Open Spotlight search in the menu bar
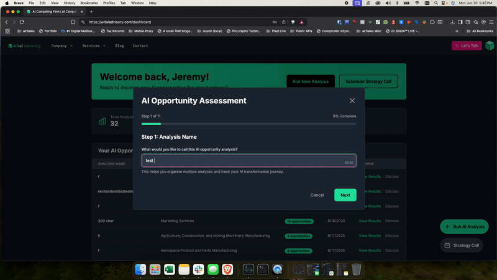 click(436, 3)
